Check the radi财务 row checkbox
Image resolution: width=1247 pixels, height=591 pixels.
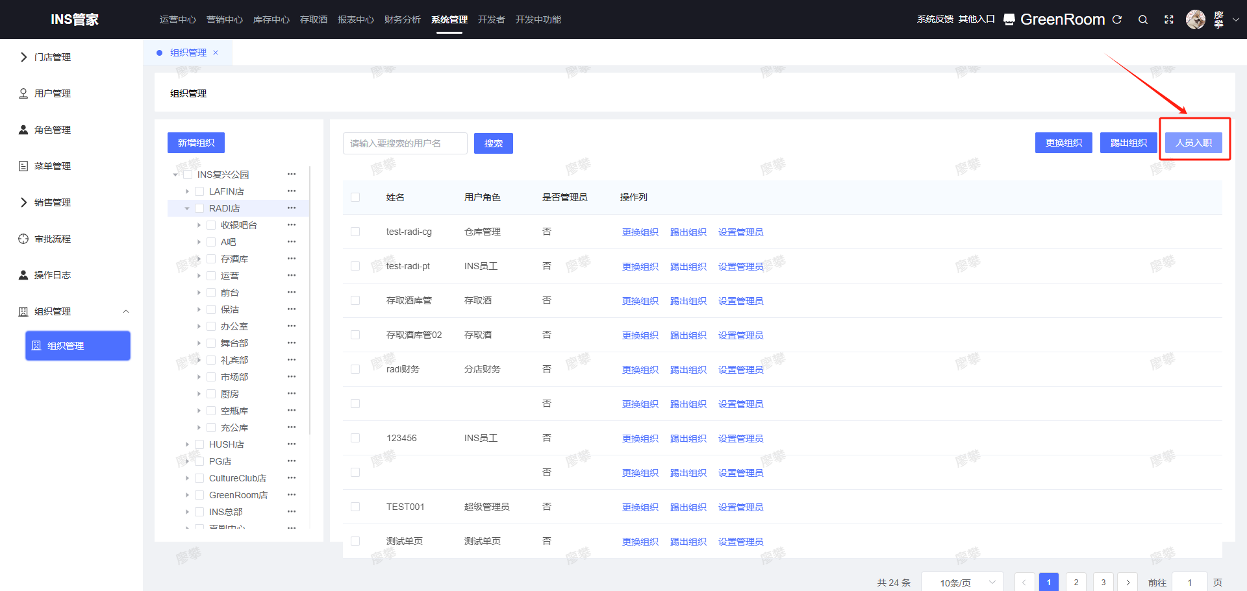pyautogui.click(x=355, y=369)
